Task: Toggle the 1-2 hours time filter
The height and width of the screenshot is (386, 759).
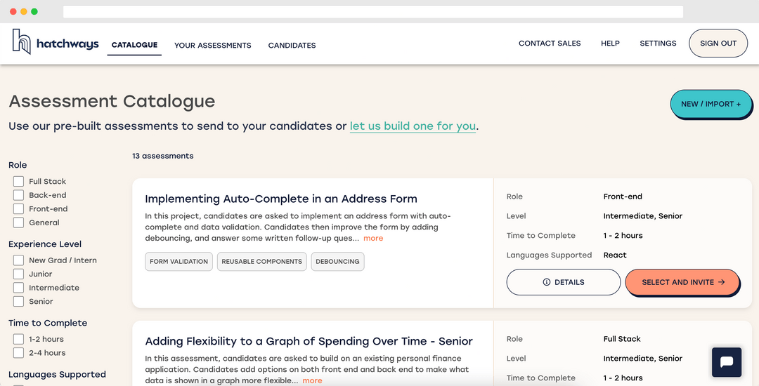Action: point(19,340)
